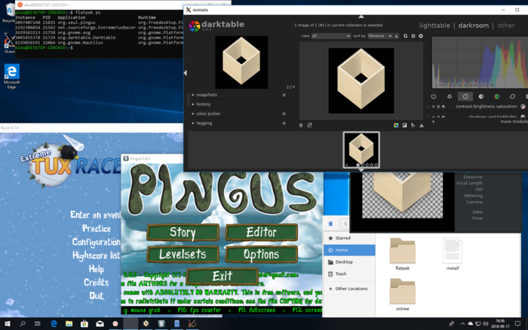528x330 pixels.
Task: Expand the snapshots panel
Action: pyautogui.click(x=207, y=95)
